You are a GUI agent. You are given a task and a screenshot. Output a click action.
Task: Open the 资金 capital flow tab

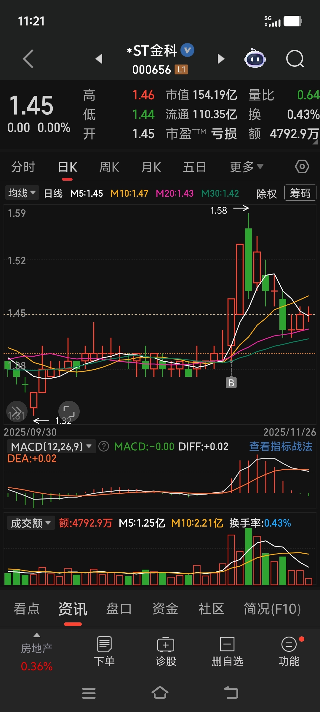pyautogui.click(x=165, y=609)
